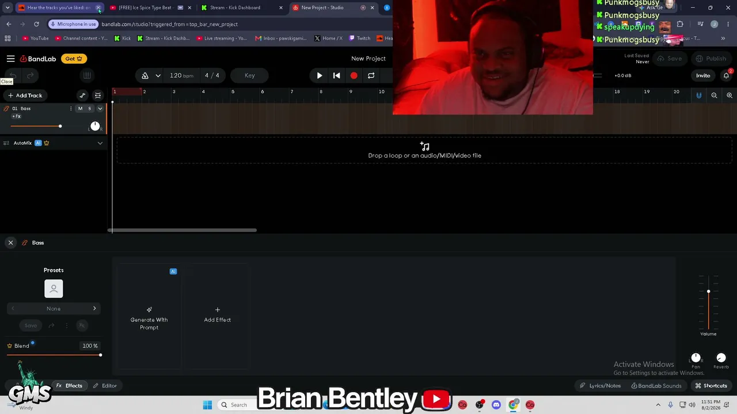Image resolution: width=737 pixels, height=414 pixels.
Task: Toggle the metronome
Action: (145, 75)
